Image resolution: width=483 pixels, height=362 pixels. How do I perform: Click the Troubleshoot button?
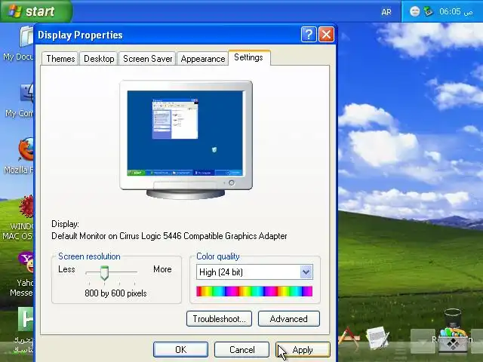pos(219,318)
